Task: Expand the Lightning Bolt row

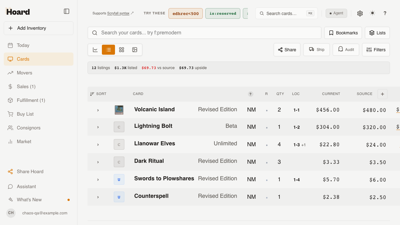Action: coord(98,127)
